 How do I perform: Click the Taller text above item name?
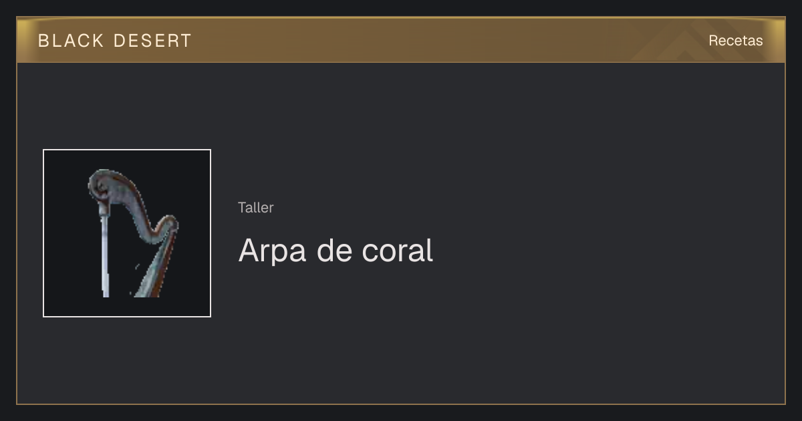click(x=255, y=208)
